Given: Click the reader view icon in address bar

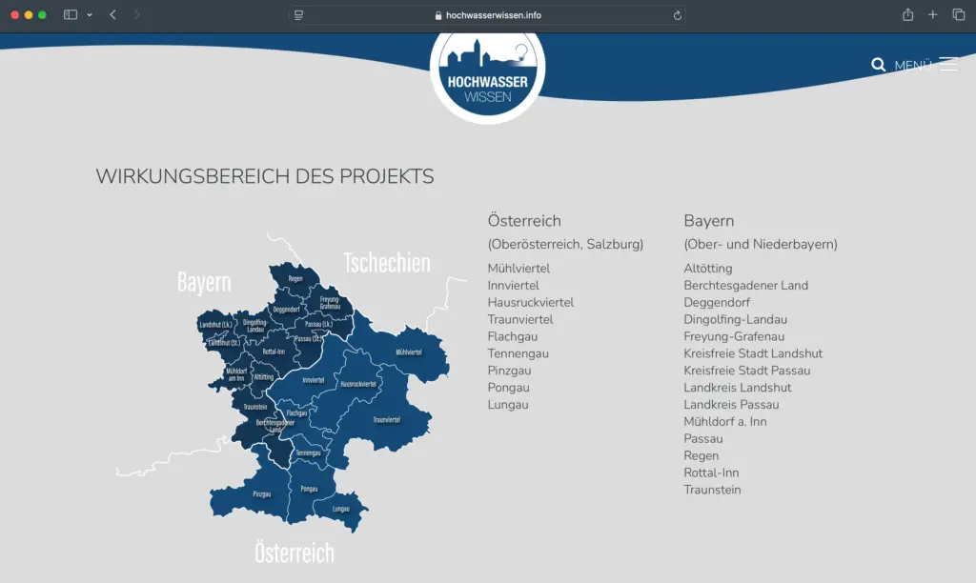Looking at the screenshot, I should (298, 14).
